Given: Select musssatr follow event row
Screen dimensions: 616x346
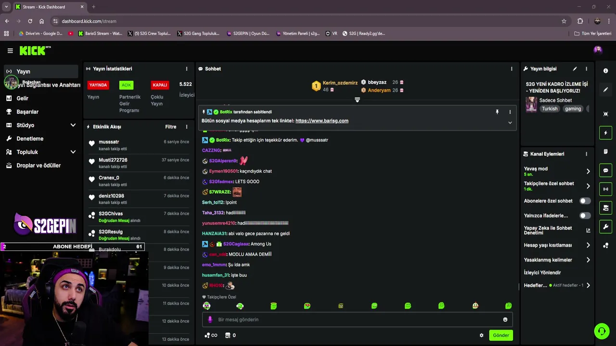Looking at the screenshot, I should 140,145.
